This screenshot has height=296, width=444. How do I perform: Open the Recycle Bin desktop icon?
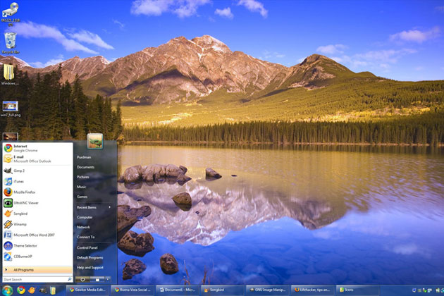11,42
